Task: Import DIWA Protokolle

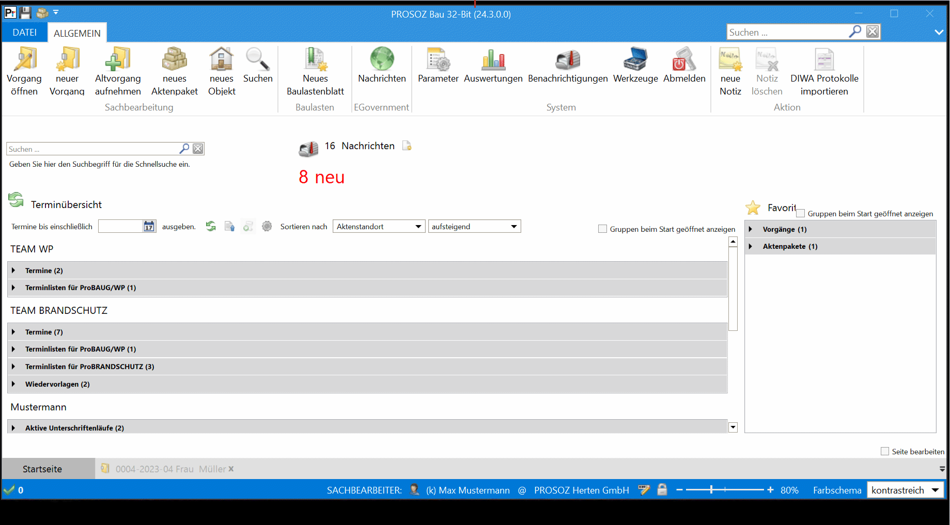Action: coord(824,71)
